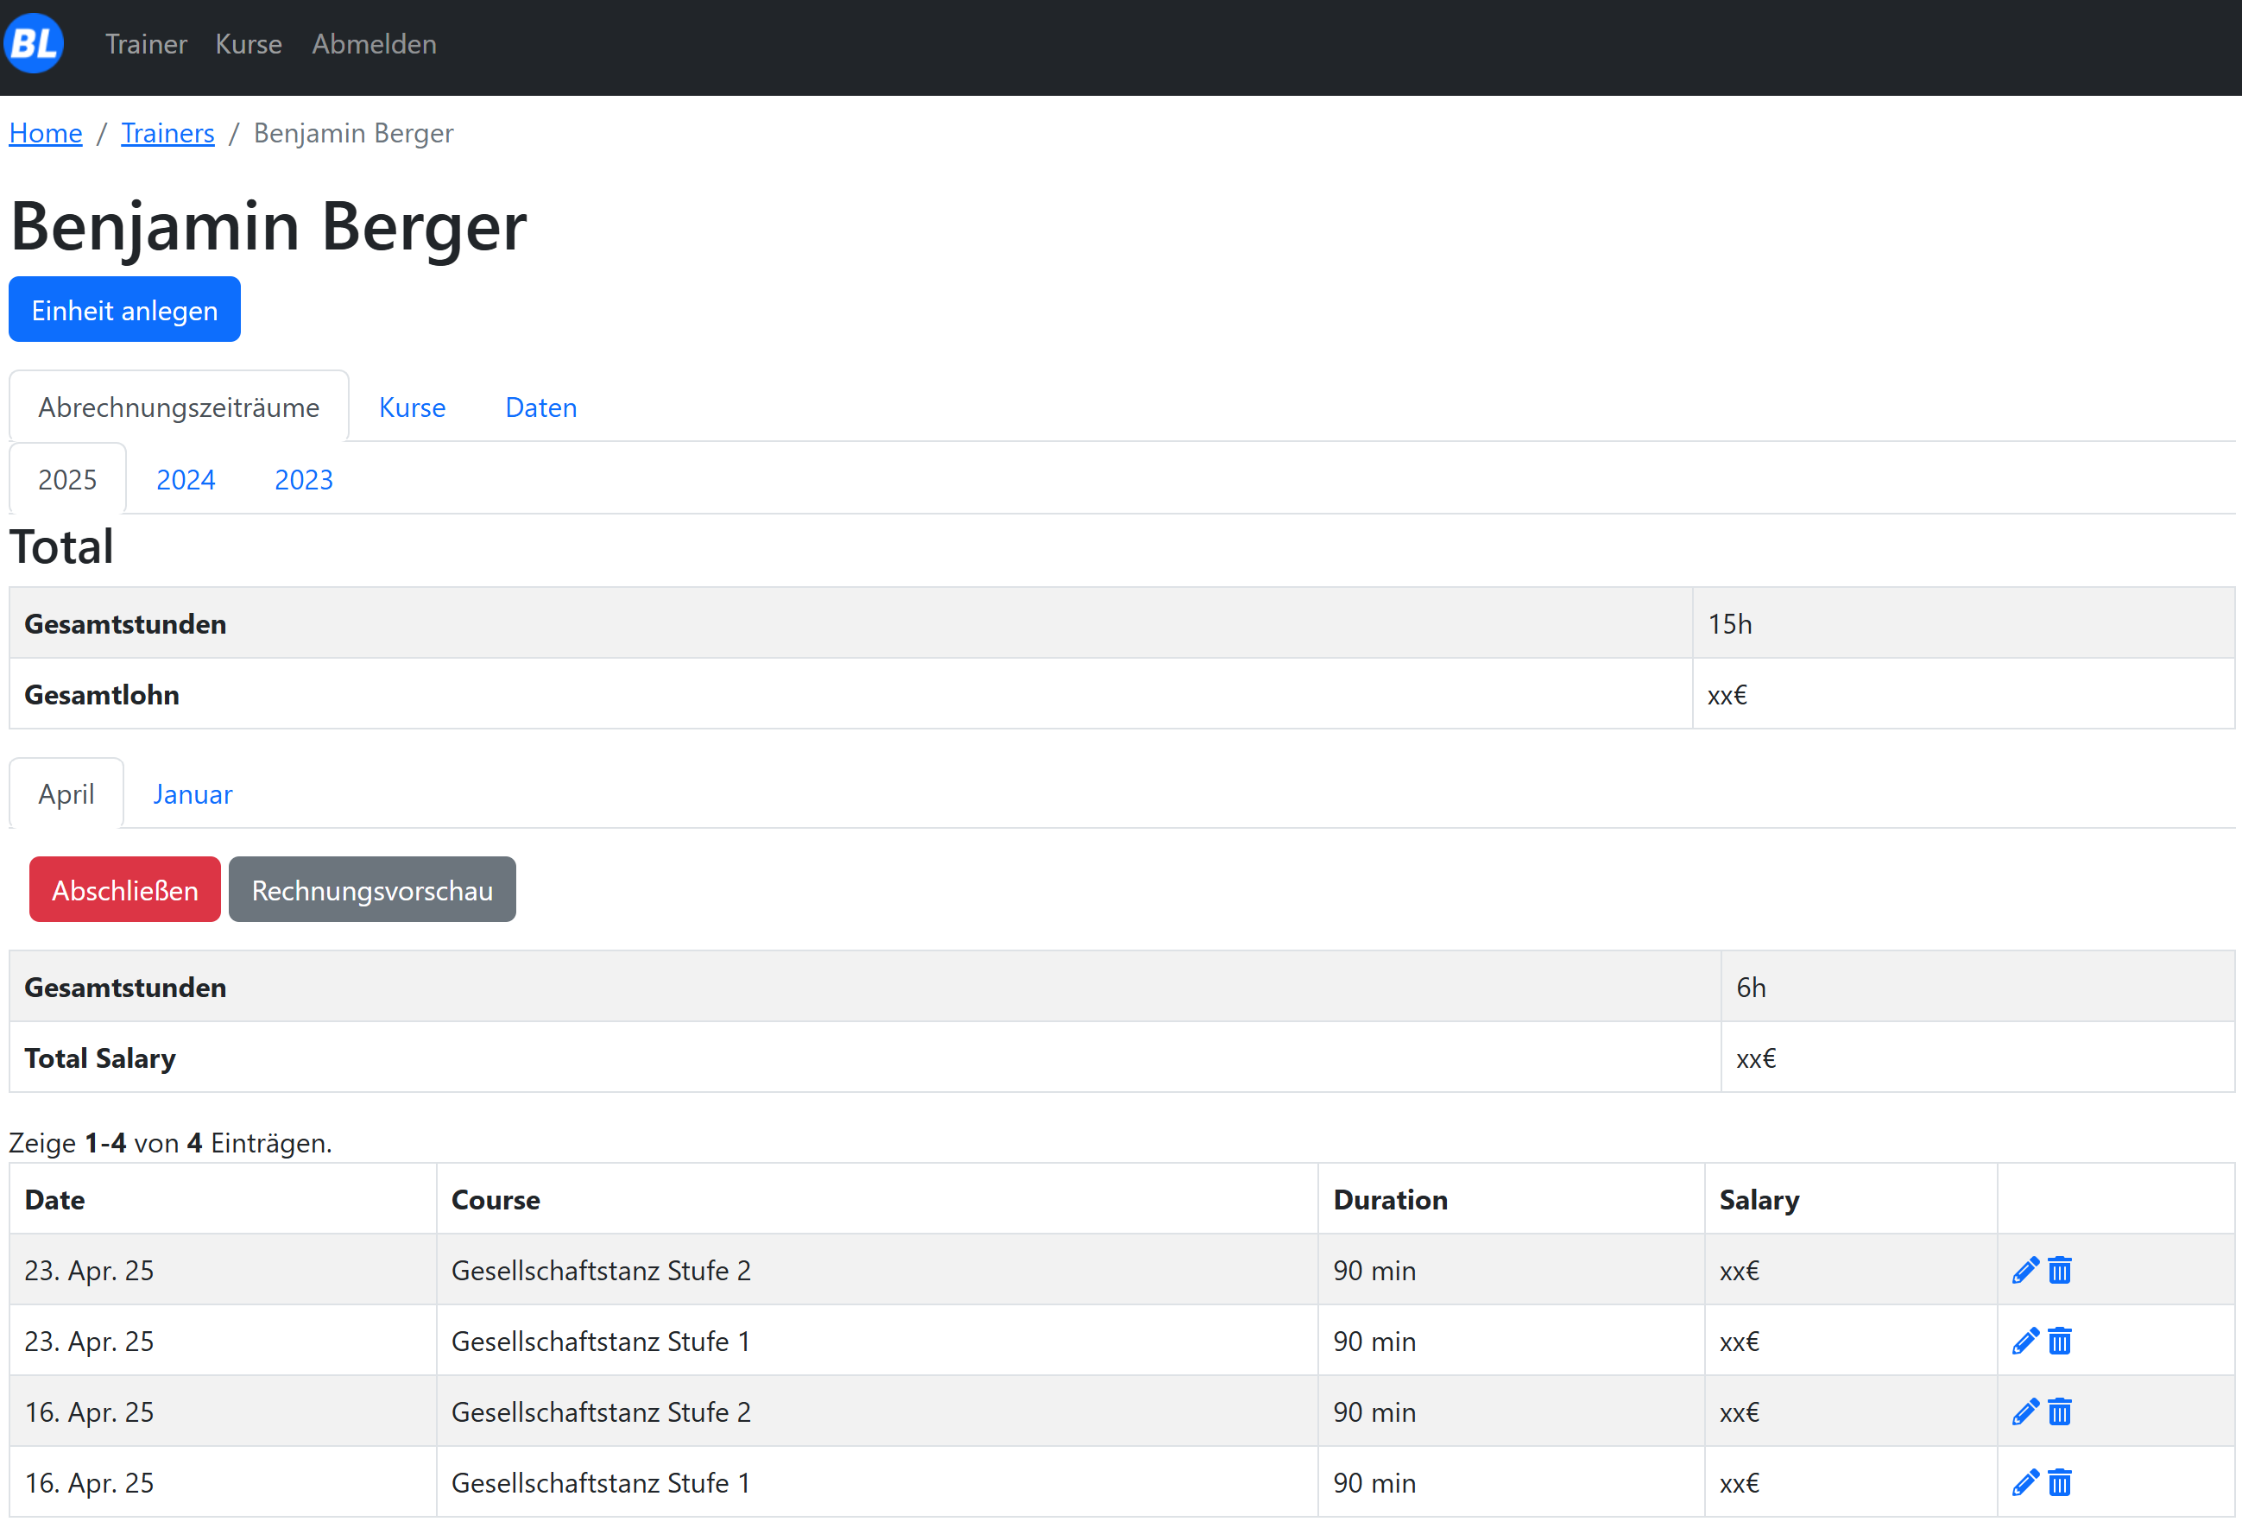Select the 2024 year tab
2242x1528 pixels.
[x=186, y=479]
